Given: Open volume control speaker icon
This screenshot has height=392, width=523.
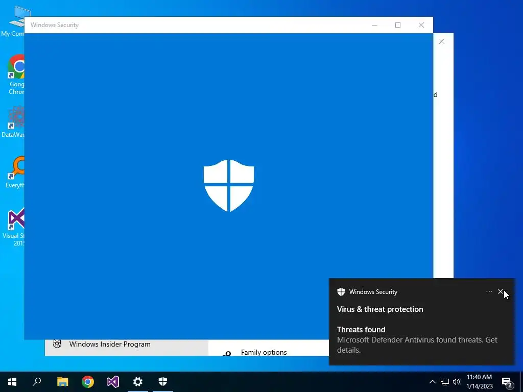Looking at the screenshot, I should click(457, 382).
